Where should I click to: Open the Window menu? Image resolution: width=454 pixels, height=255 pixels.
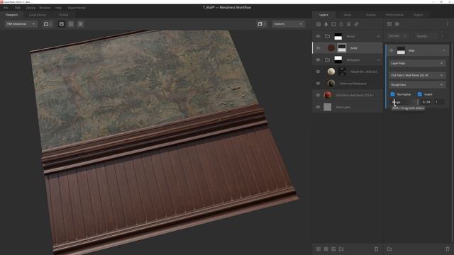click(45, 8)
